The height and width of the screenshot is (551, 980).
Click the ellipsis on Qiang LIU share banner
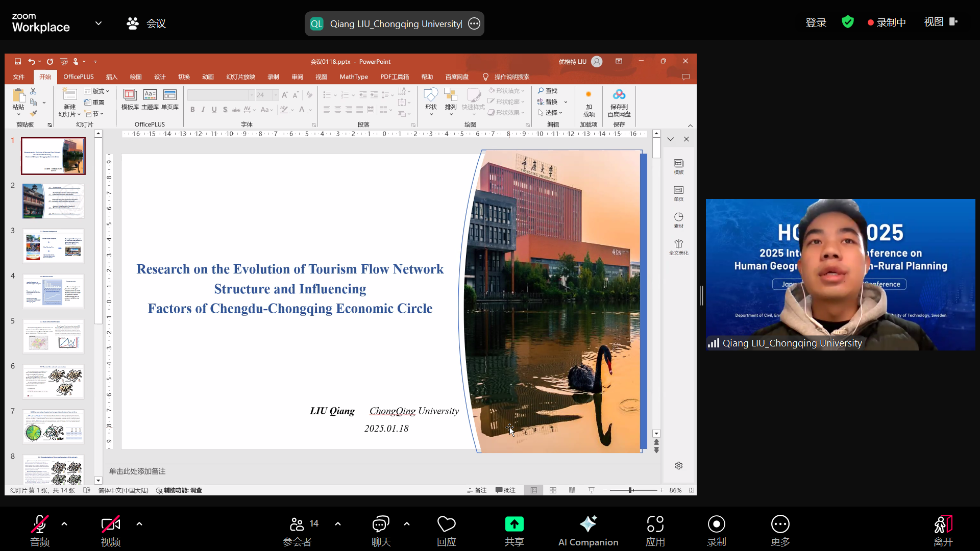pyautogui.click(x=474, y=23)
